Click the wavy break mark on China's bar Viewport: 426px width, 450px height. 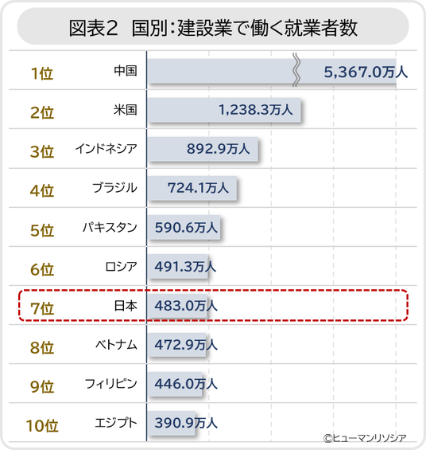(296, 70)
